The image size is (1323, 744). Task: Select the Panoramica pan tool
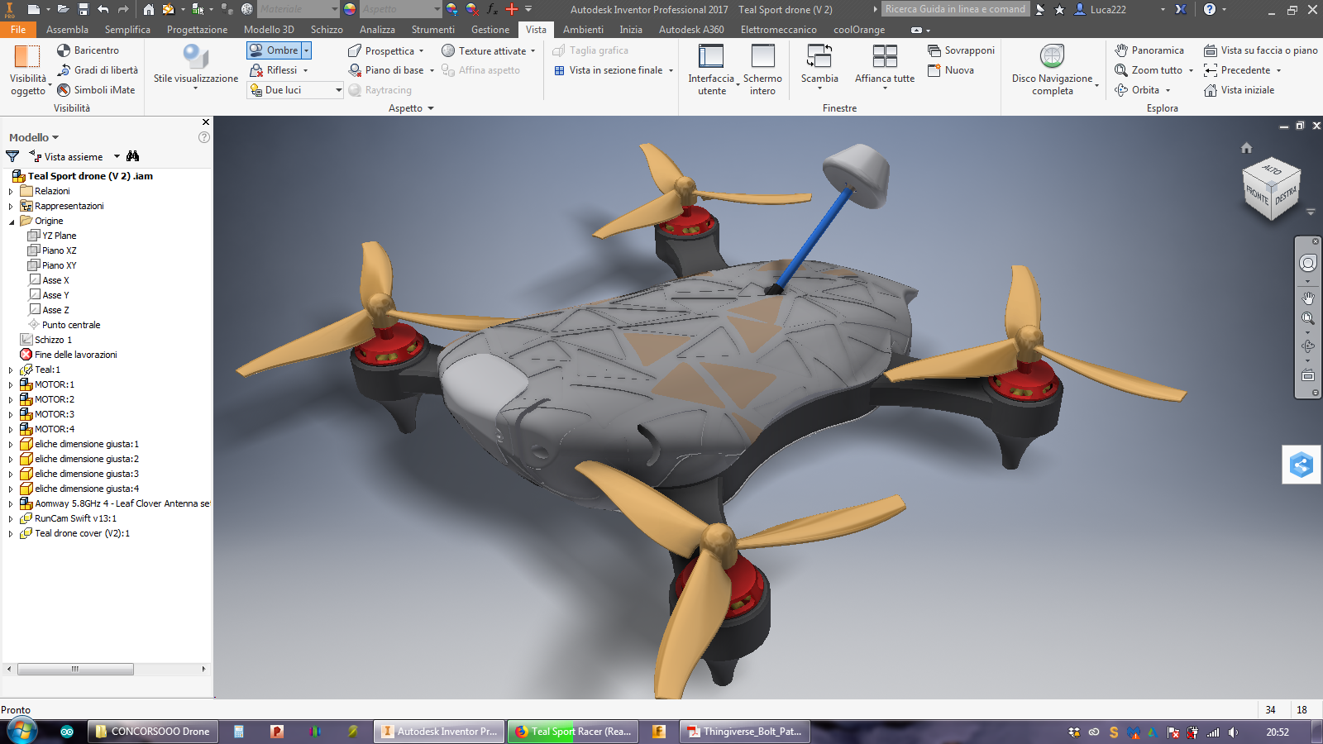point(1149,50)
